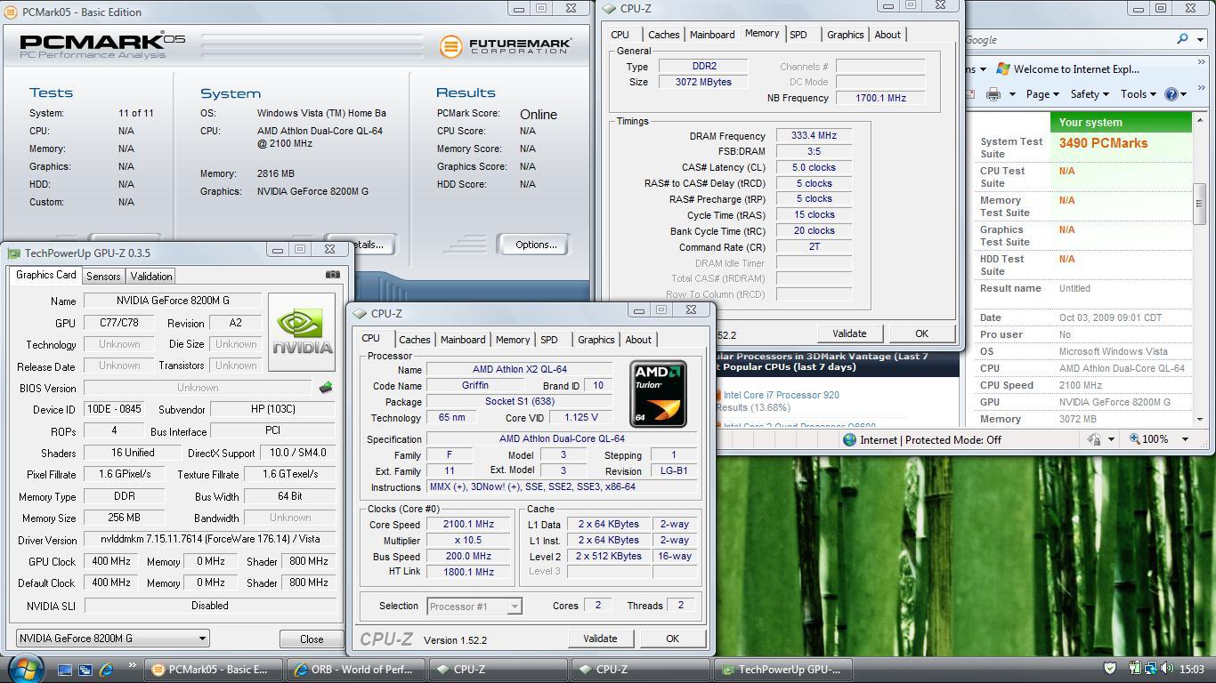1216x683 pixels.
Task: Click the volume speaker tray icon
Action: [x=1165, y=669]
